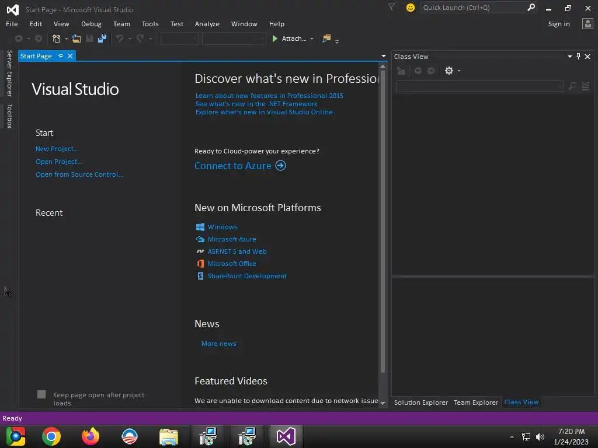This screenshot has width=598, height=448.
Task: Click the Class View search magnifier icon
Action: click(572, 86)
